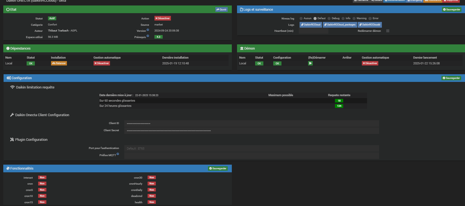Click the help icon next to Préfixe MQTT

click(x=118, y=154)
